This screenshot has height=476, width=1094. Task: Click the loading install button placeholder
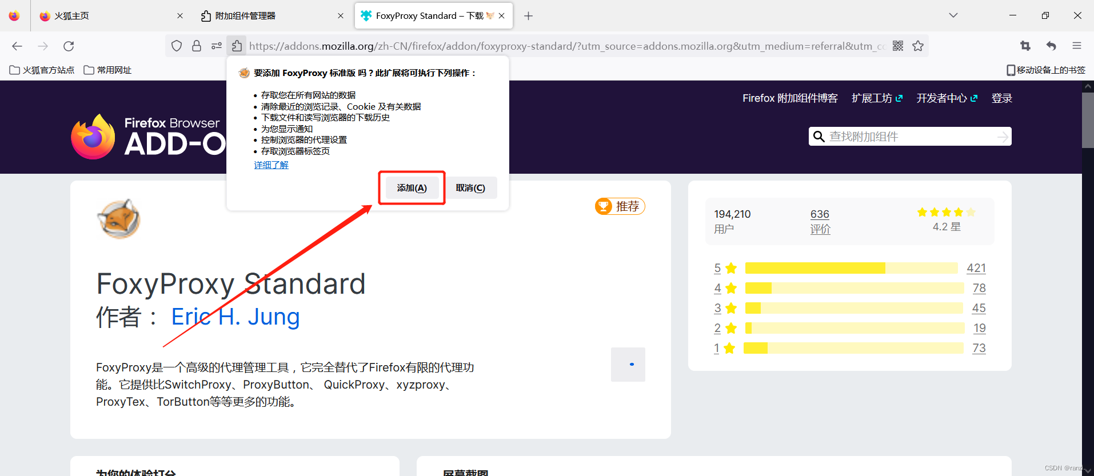click(x=628, y=365)
